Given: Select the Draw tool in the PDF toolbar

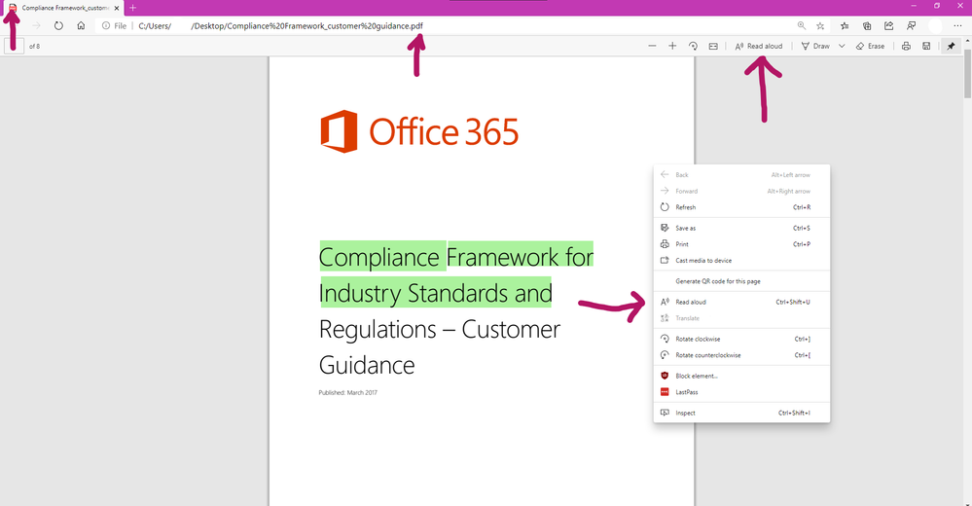Looking at the screenshot, I should (815, 46).
